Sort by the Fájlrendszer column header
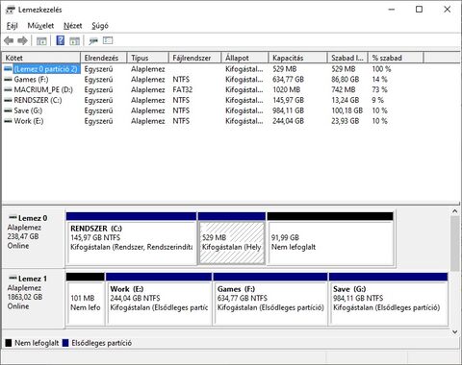 pos(195,58)
